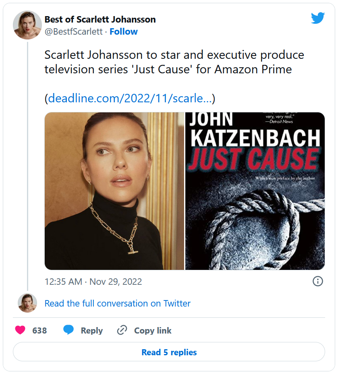The height and width of the screenshot is (375, 338).
Task: Click the 638 likes count
Action: pyautogui.click(x=39, y=331)
